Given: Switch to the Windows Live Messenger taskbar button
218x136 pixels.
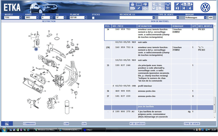Looking at the screenshot, I should point(46,130).
